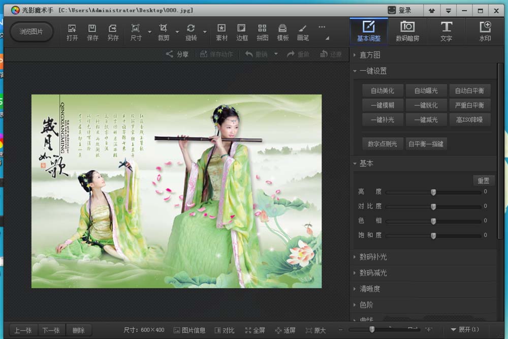Click the 自动白平衡 button
The width and height of the screenshot is (508, 339).
pos(469,91)
